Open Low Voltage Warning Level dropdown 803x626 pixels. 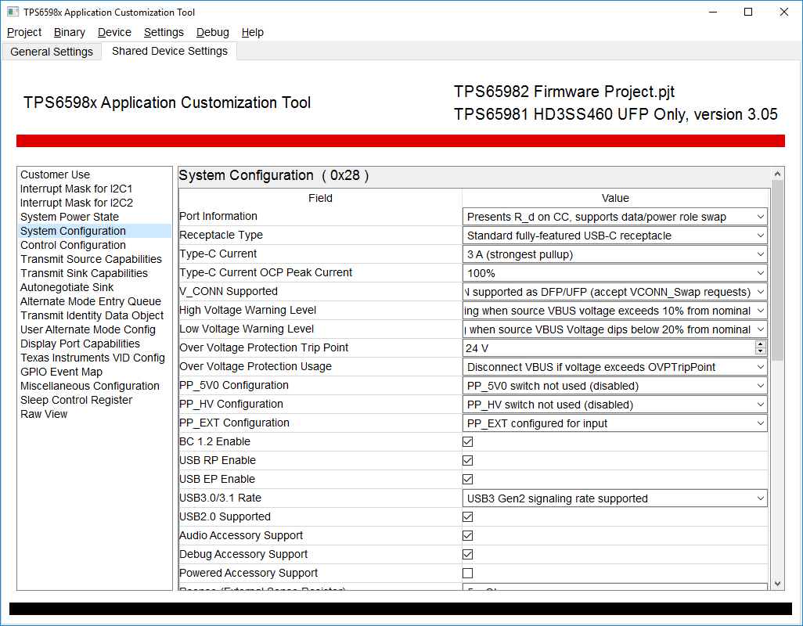[614, 329]
